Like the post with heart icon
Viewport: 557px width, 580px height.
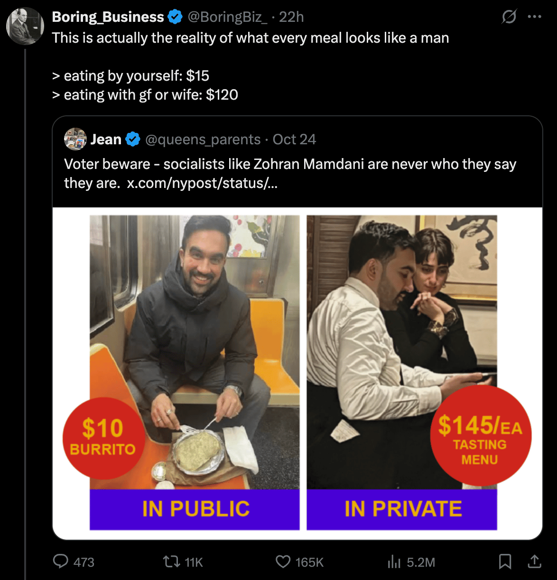pyautogui.click(x=283, y=562)
